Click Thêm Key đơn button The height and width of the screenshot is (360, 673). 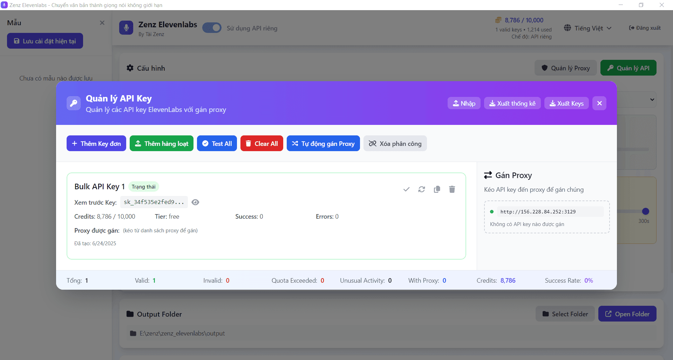[x=96, y=143]
